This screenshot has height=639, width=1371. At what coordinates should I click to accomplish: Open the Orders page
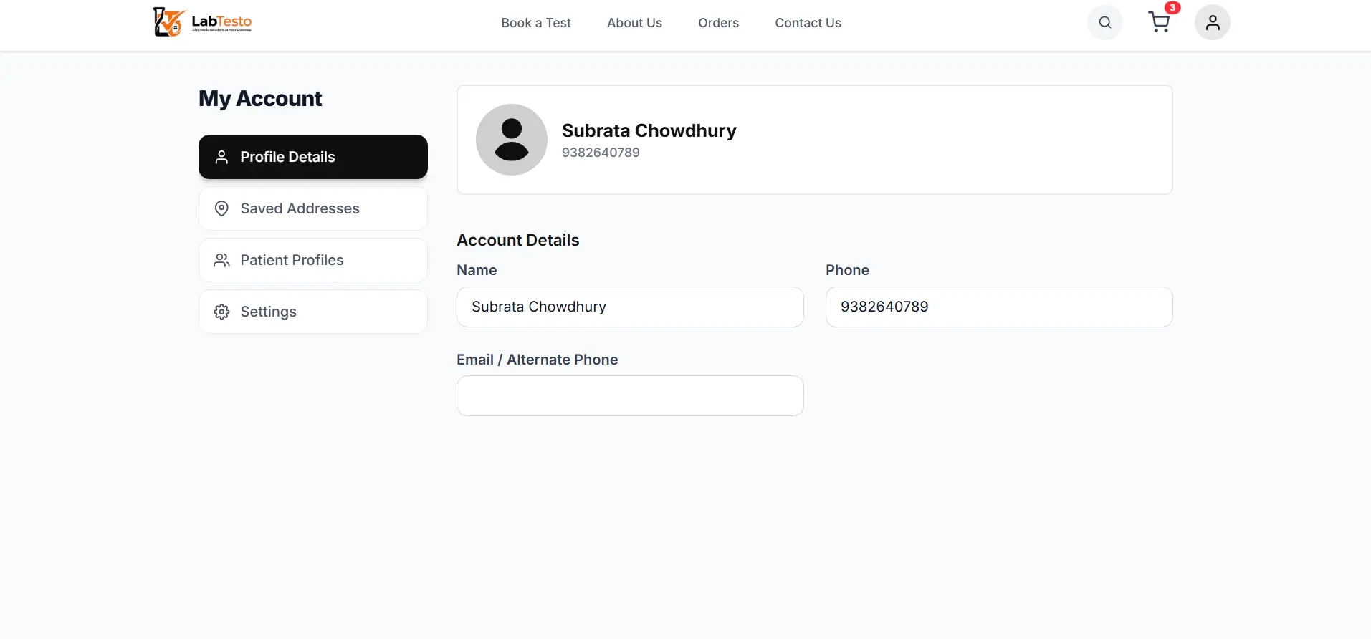coord(718,23)
